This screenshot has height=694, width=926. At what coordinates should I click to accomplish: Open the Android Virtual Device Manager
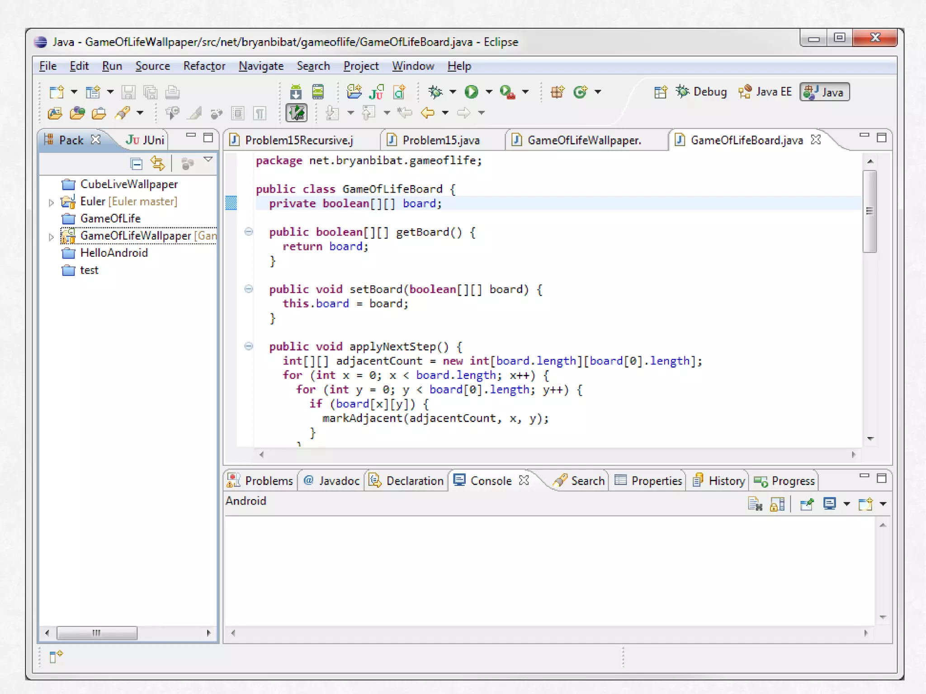point(318,92)
